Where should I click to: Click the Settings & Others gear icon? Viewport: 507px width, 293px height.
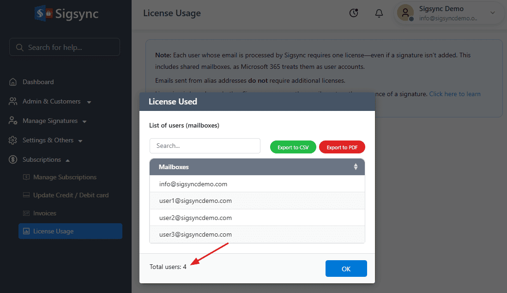tap(13, 140)
